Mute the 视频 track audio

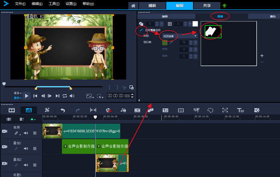[x=26, y=133]
